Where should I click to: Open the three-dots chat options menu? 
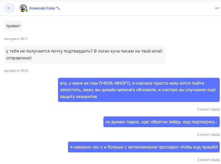pyautogui.click(x=217, y=8)
